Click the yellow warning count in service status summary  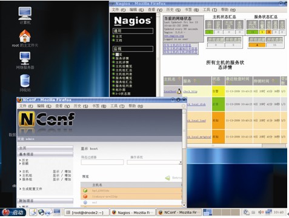tap(262, 32)
